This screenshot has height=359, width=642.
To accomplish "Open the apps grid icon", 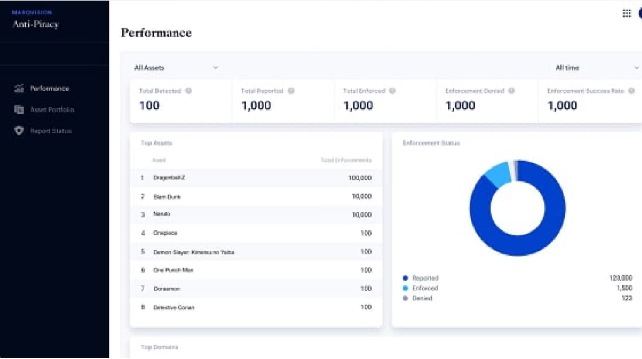I will [x=626, y=14].
